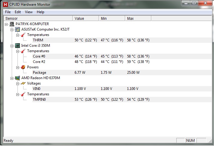
Task: Click the NUM indicator in status bar
Action: tap(190, 140)
